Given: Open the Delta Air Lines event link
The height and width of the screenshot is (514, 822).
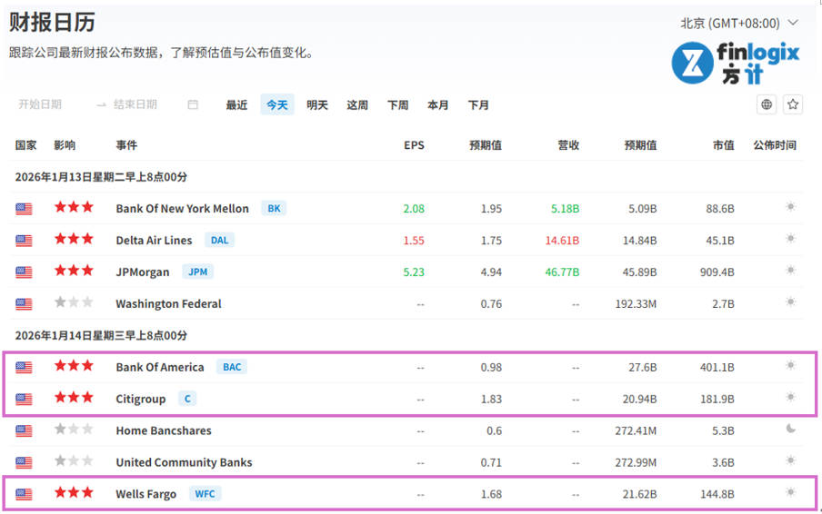Looking at the screenshot, I should pyautogui.click(x=154, y=240).
